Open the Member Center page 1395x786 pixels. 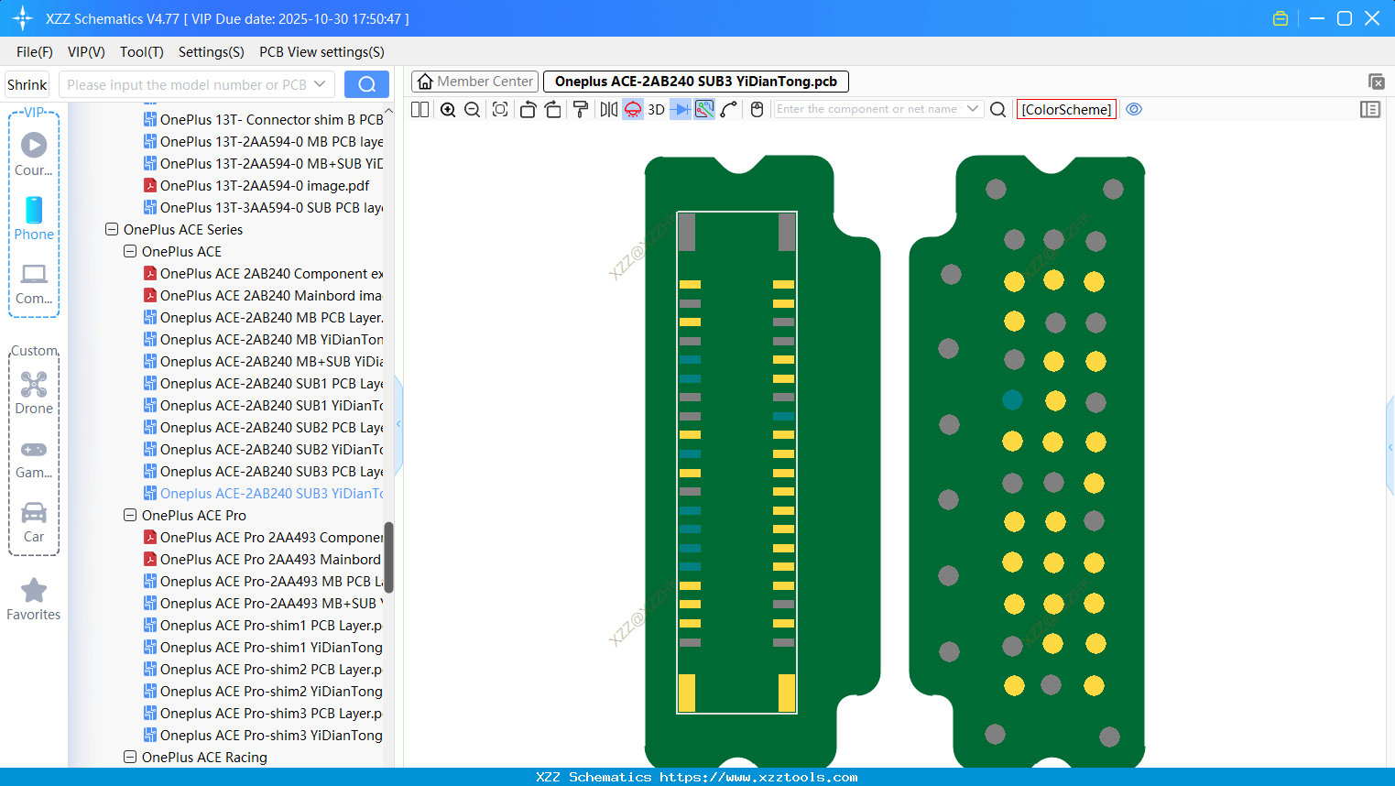click(474, 81)
